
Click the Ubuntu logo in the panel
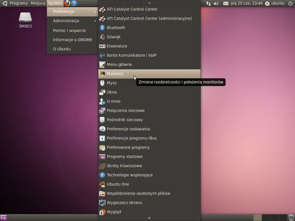4,3
